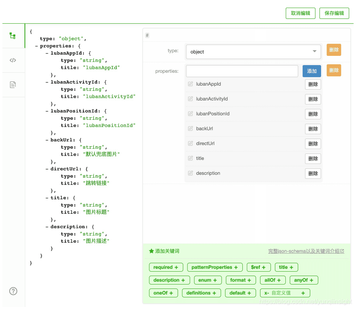Switch to code view sidebar icon
This screenshot has height=309, width=356.
(x=13, y=60)
